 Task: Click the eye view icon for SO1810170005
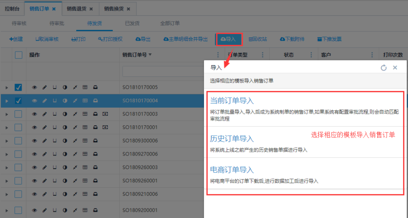34,87
